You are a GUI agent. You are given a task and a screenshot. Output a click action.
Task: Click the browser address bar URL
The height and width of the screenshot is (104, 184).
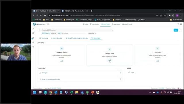click(87, 15)
